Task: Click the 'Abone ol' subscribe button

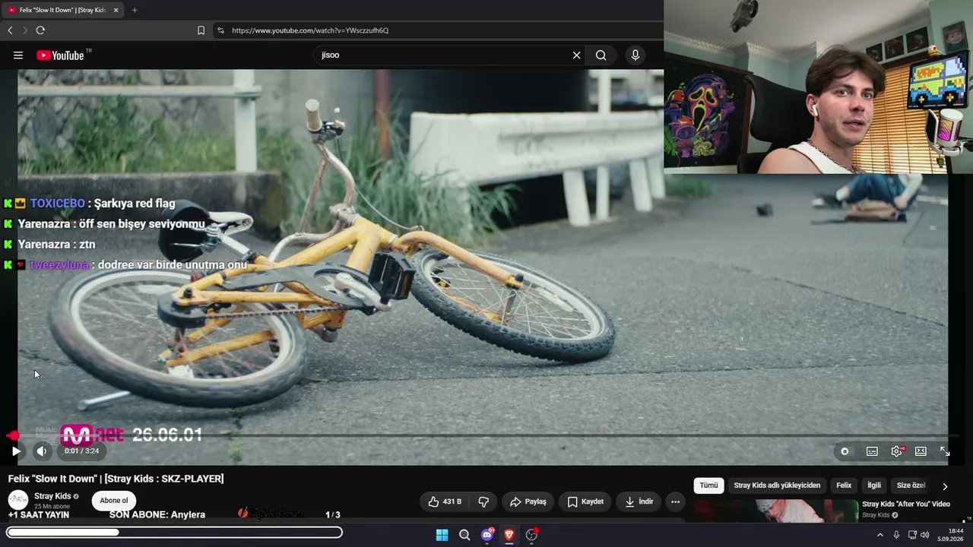Action: coord(114,501)
